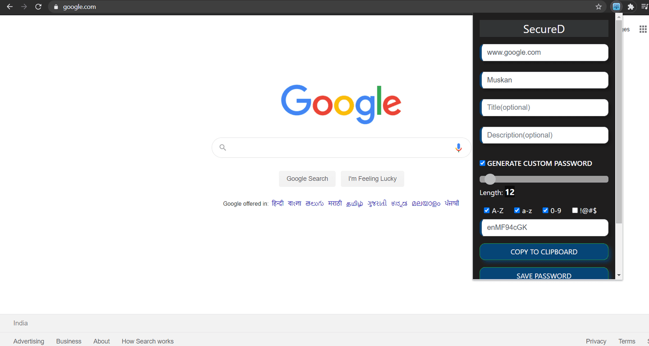Switch Google to മലയാളം language
Screen dimensions: 649x346
point(426,203)
